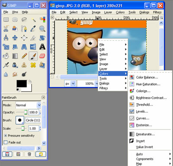Select the Bucket Fill tool

[6, 56]
